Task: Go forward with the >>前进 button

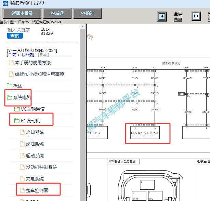Action: click(x=87, y=13)
